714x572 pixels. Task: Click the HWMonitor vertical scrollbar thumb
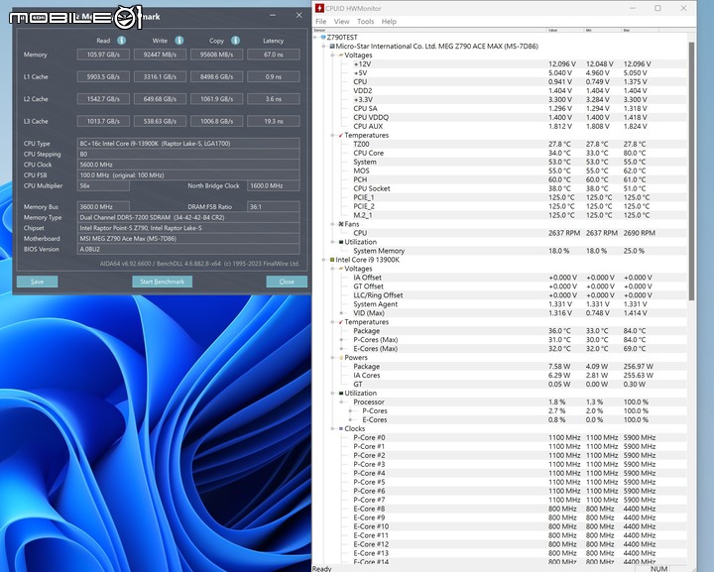point(692,171)
